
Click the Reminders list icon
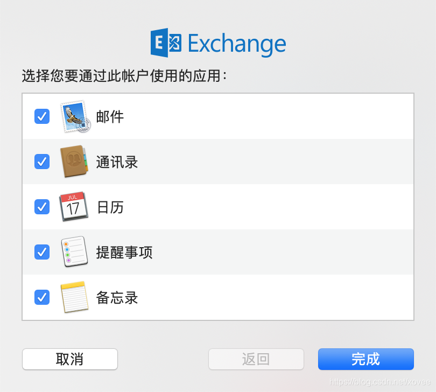point(74,252)
